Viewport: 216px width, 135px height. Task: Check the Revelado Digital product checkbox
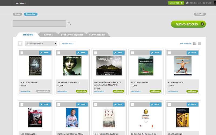coord(133,53)
